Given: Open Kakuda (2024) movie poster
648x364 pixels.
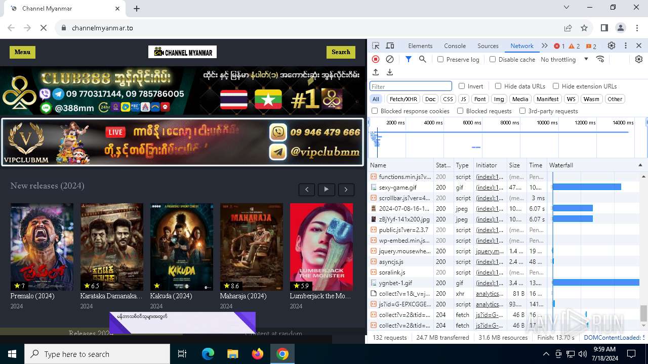Looking at the screenshot, I should tap(182, 247).
